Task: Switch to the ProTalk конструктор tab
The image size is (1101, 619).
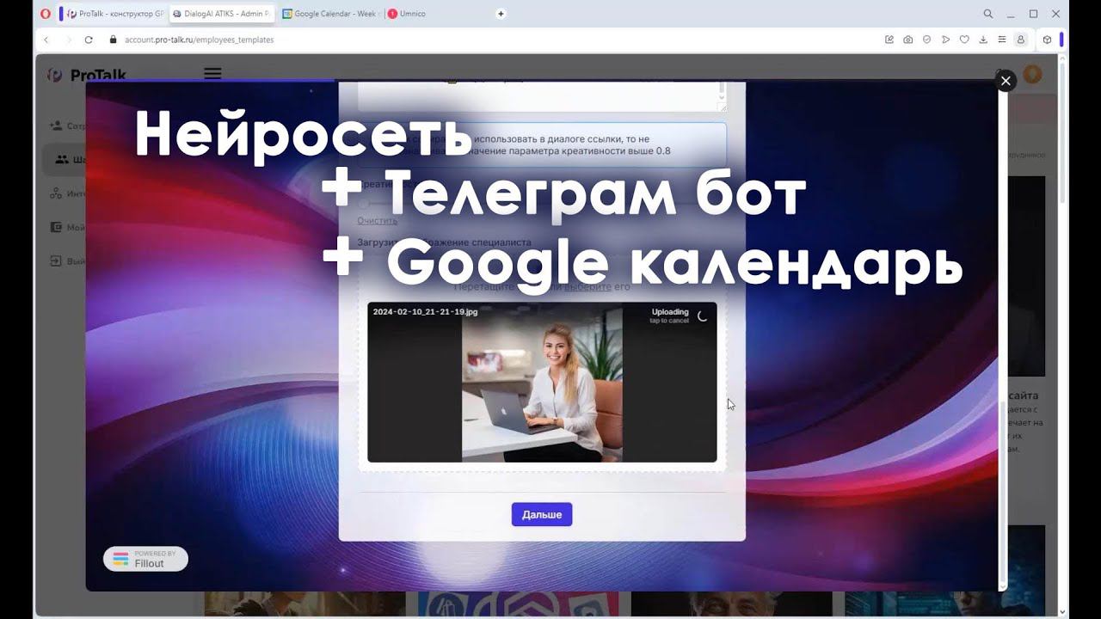Action: pyautogui.click(x=115, y=14)
